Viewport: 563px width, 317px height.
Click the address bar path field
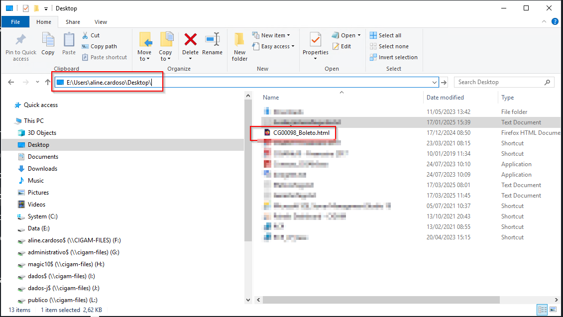pos(246,82)
